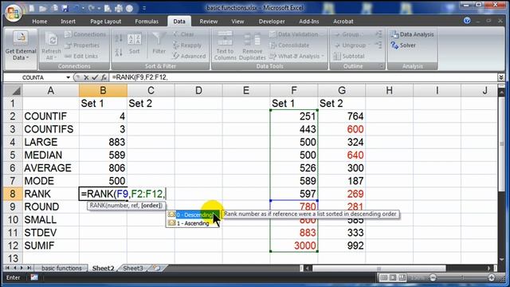Click the zoom slider handle

(462, 277)
